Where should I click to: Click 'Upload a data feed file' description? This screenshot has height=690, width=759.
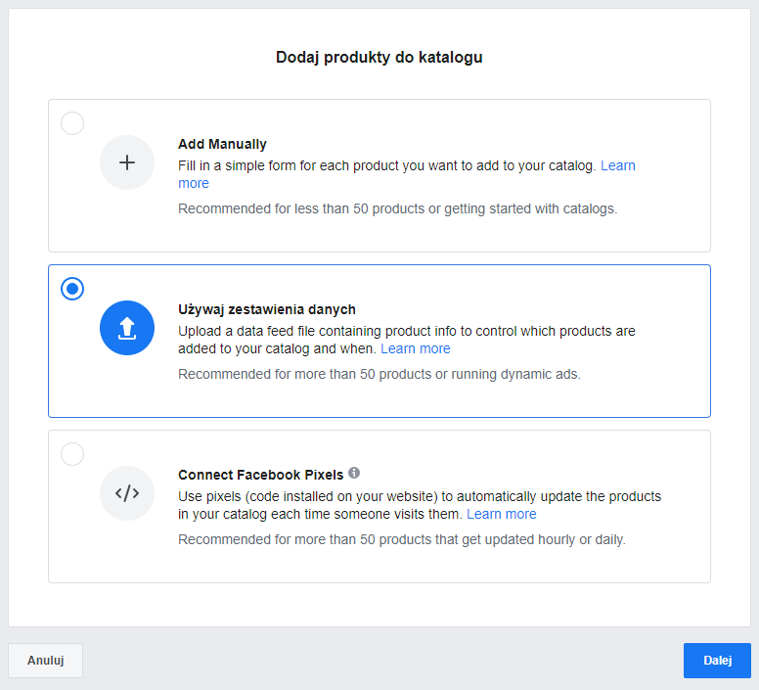pyautogui.click(x=407, y=340)
